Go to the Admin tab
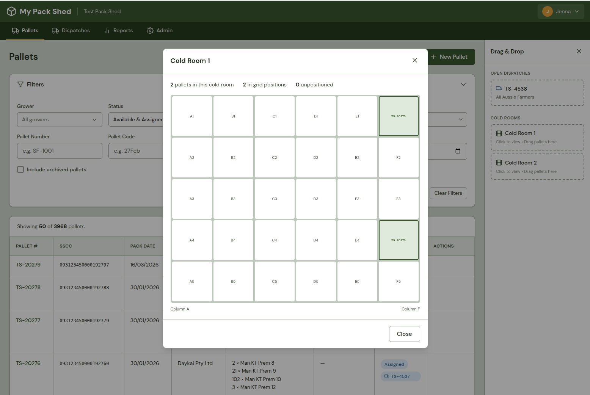 pyautogui.click(x=160, y=31)
